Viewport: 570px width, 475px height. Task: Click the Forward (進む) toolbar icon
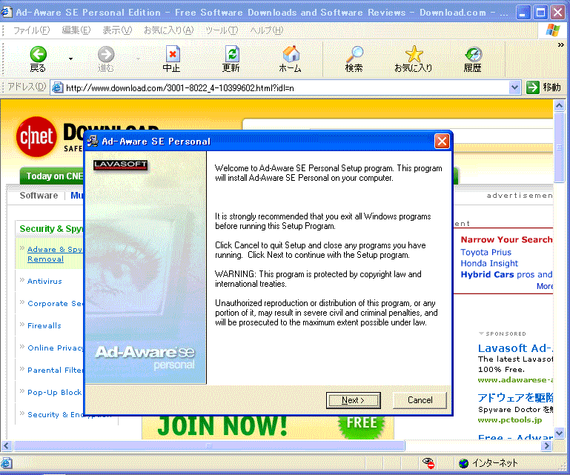(x=106, y=55)
